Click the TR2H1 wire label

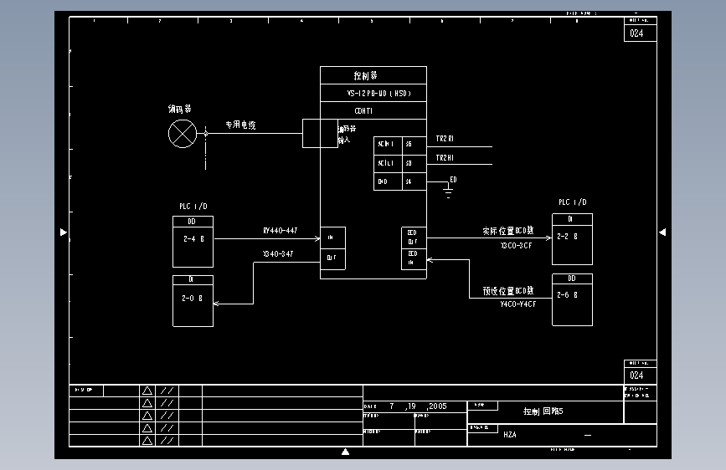[445, 158]
